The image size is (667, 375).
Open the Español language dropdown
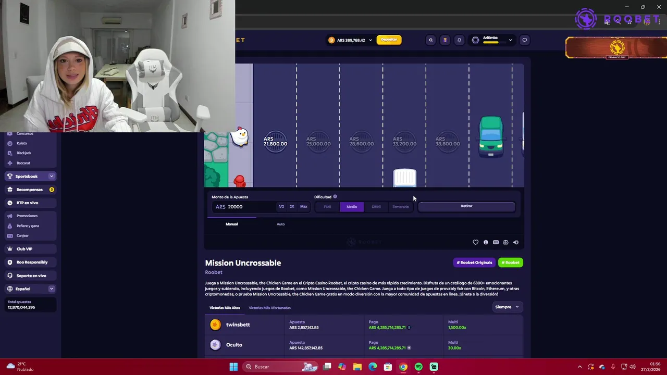(51, 289)
